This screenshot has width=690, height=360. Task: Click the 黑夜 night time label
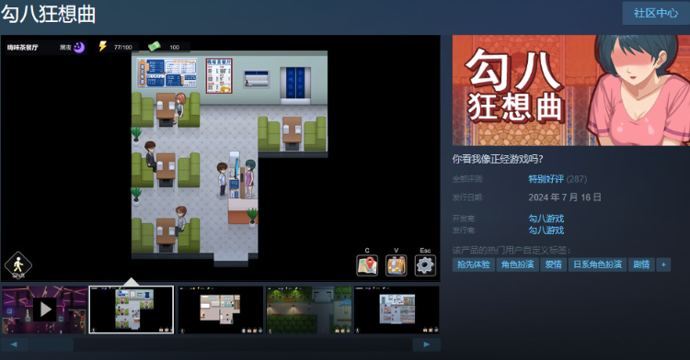65,48
